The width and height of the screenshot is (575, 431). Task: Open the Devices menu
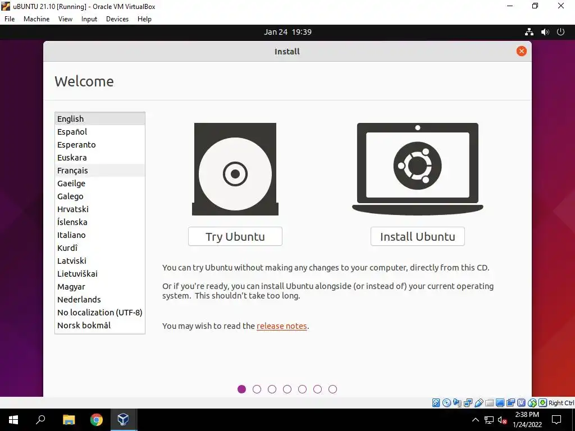tap(117, 19)
